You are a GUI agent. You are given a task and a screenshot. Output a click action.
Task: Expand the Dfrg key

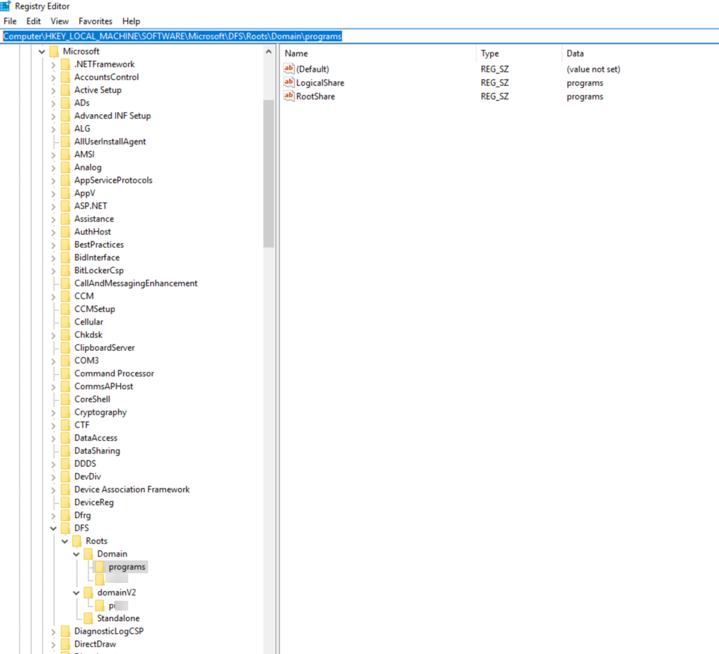point(53,515)
